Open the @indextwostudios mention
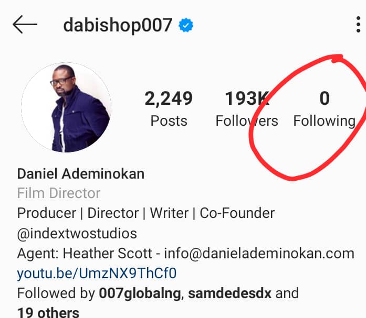The width and height of the screenshot is (366, 318). coord(77,234)
